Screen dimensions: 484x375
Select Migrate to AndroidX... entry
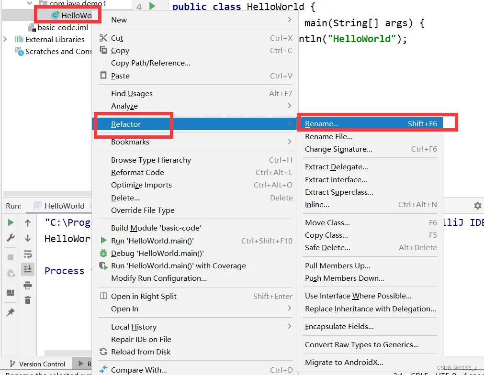tap(370, 363)
